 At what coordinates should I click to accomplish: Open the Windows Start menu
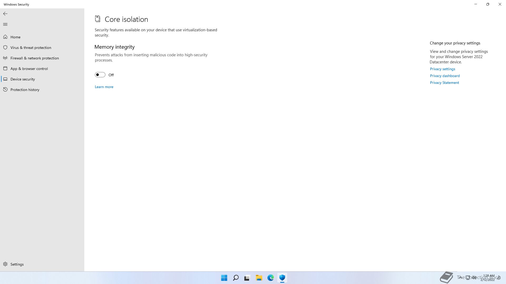tap(224, 278)
